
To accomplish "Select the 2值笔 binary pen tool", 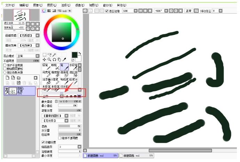I will click(55, 81).
